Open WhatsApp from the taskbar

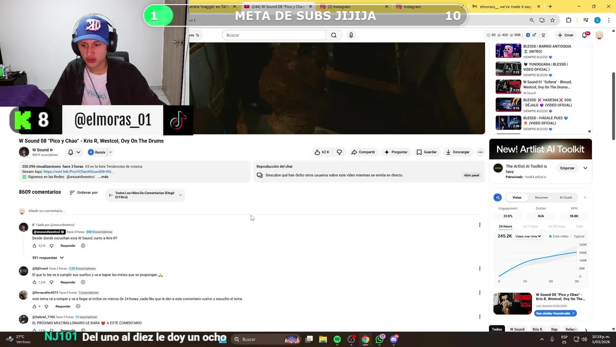coord(380,339)
